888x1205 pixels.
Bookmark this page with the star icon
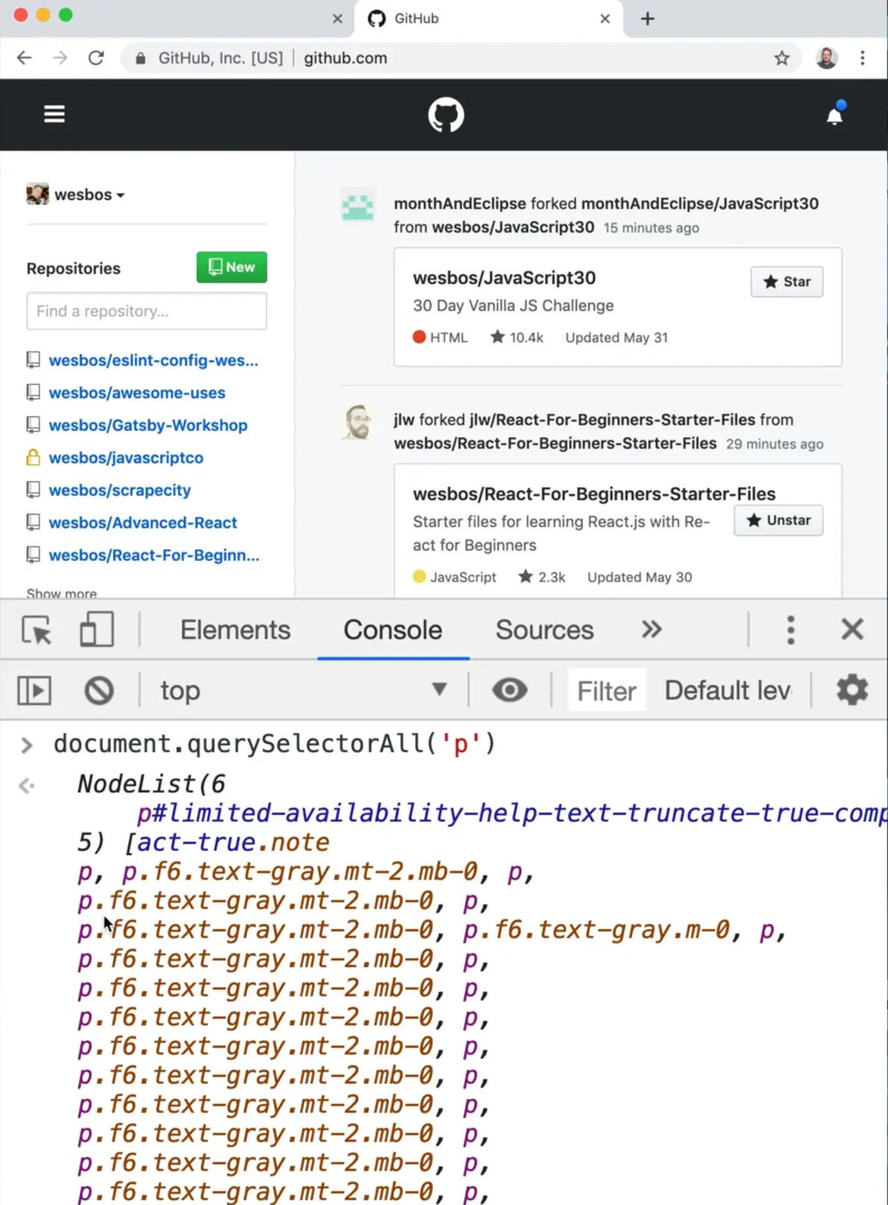pyautogui.click(x=781, y=58)
